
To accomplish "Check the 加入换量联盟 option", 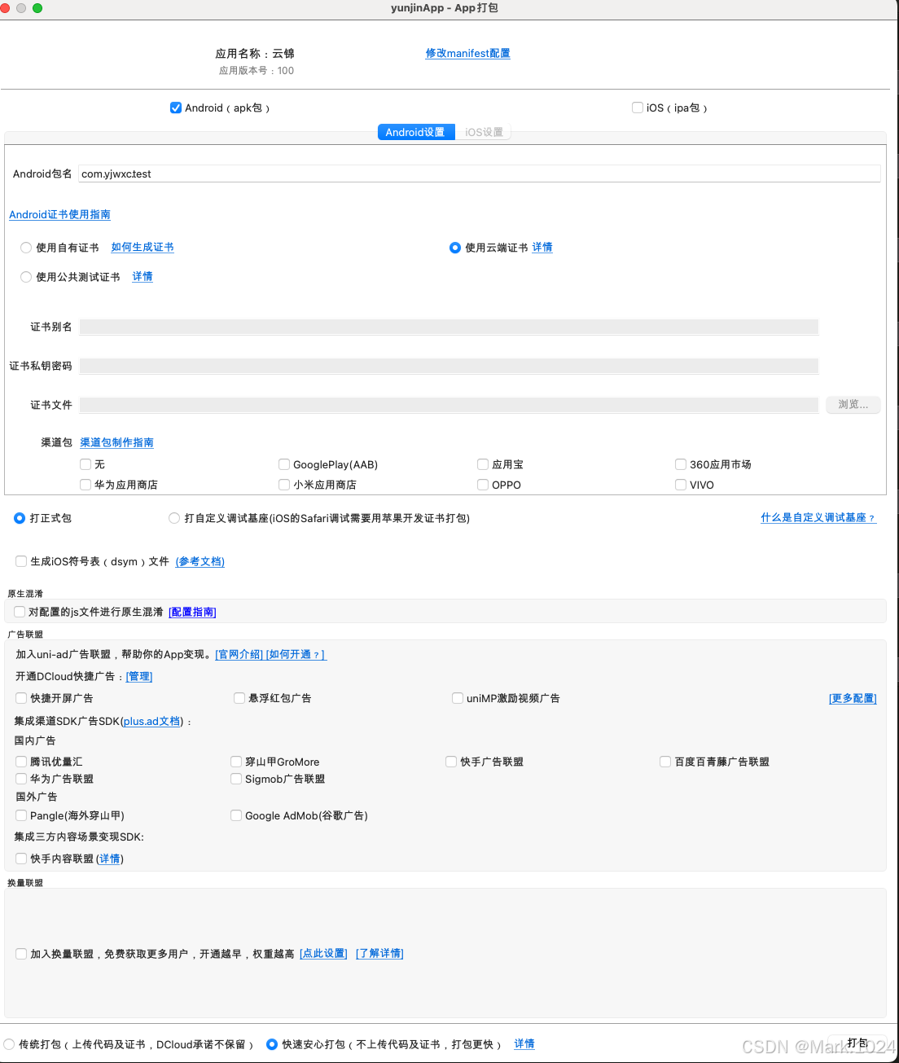I will 20,952.
